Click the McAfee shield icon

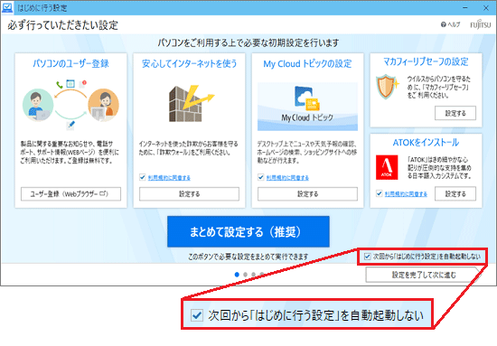(387, 87)
